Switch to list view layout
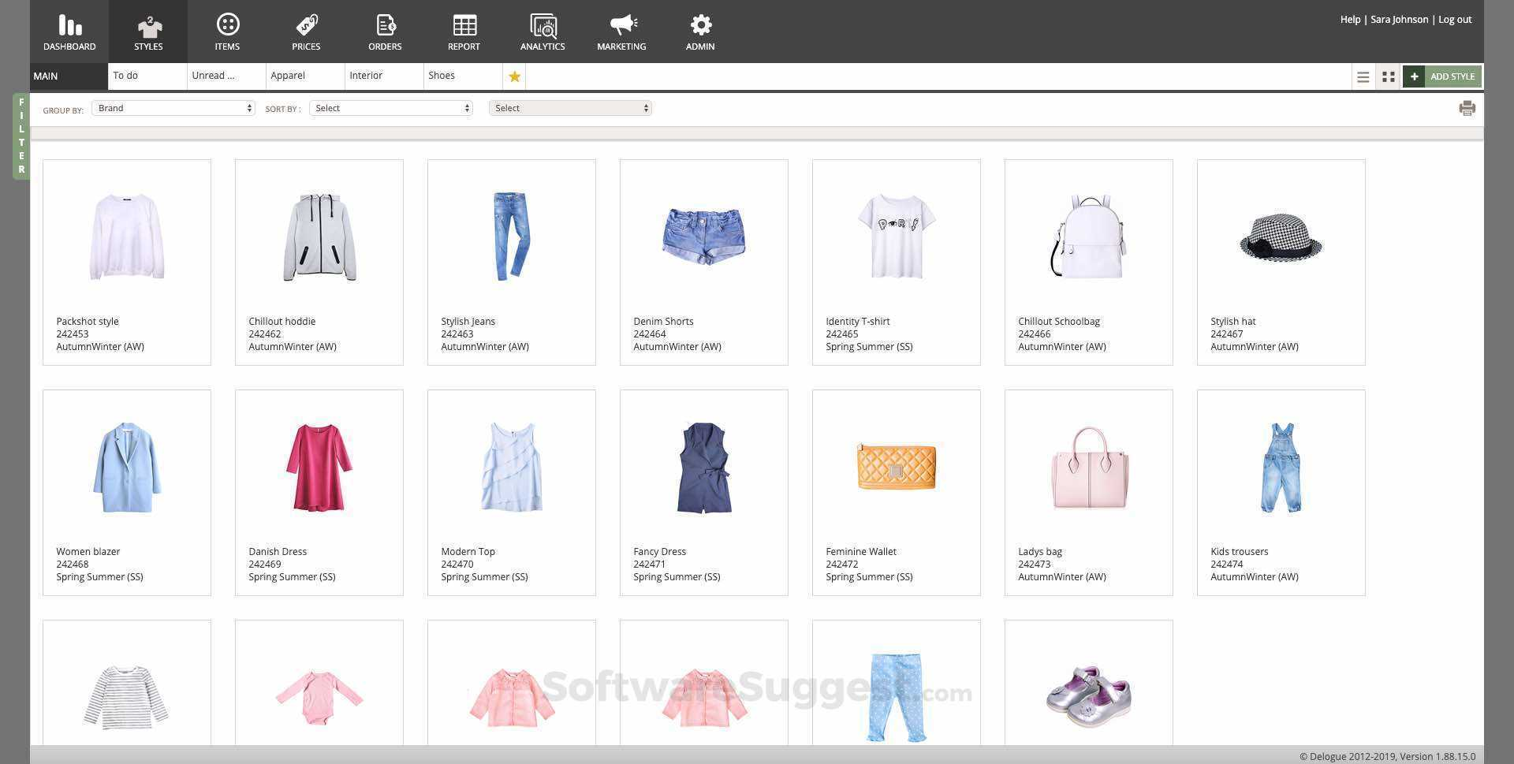Viewport: 1514px width, 764px height. [x=1363, y=76]
